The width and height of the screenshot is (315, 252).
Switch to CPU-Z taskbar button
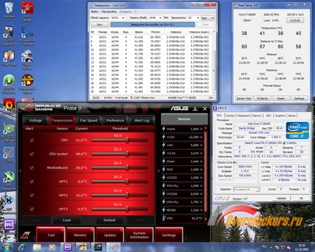tap(67, 247)
